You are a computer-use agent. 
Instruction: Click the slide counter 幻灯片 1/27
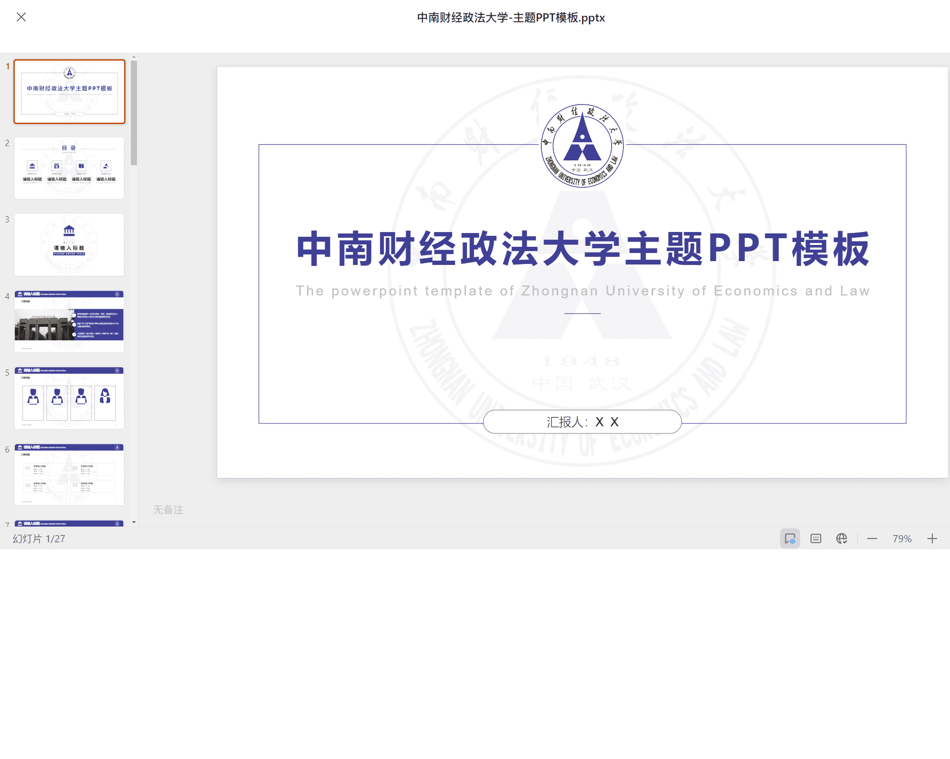39,538
